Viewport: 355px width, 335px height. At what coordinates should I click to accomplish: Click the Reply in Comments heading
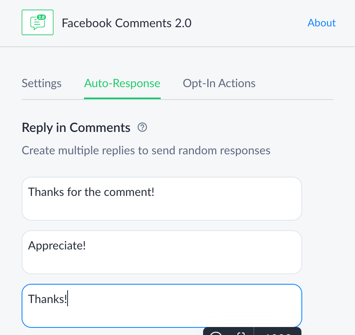[76, 127]
